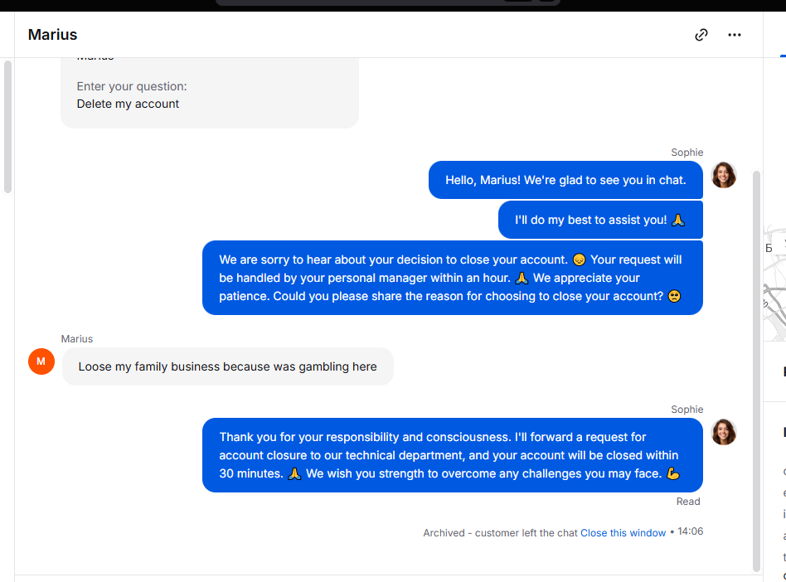This screenshot has width=786, height=582.
Task: Click the Marius chat title
Action: pos(52,35)
